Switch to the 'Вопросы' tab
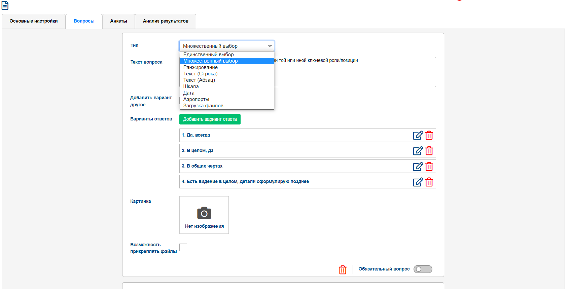This screenshot has width=570, height=289. coord(84,21)
